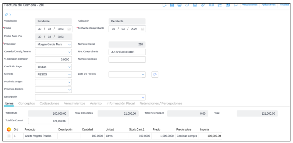This screenshot has height=143, width=293.
Task: Switch to the Conceptos tab
Action: pos(27,103)
